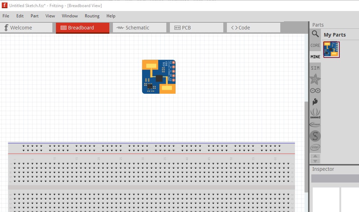Screen dimensions: 359x212
Task: Switch to the PCB view tab
Action: 196,28
